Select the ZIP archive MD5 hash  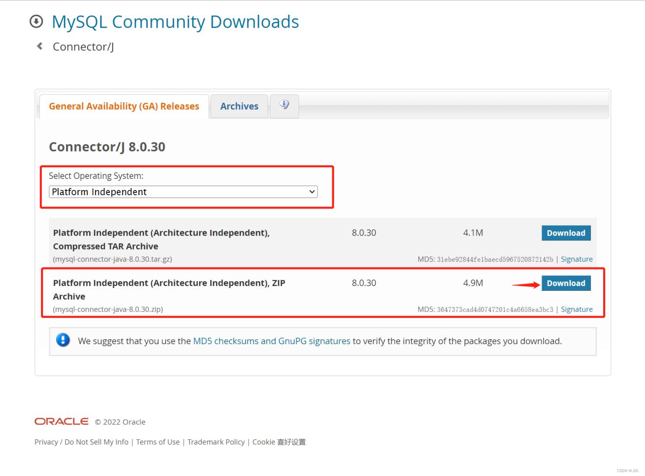pos(495,309)
